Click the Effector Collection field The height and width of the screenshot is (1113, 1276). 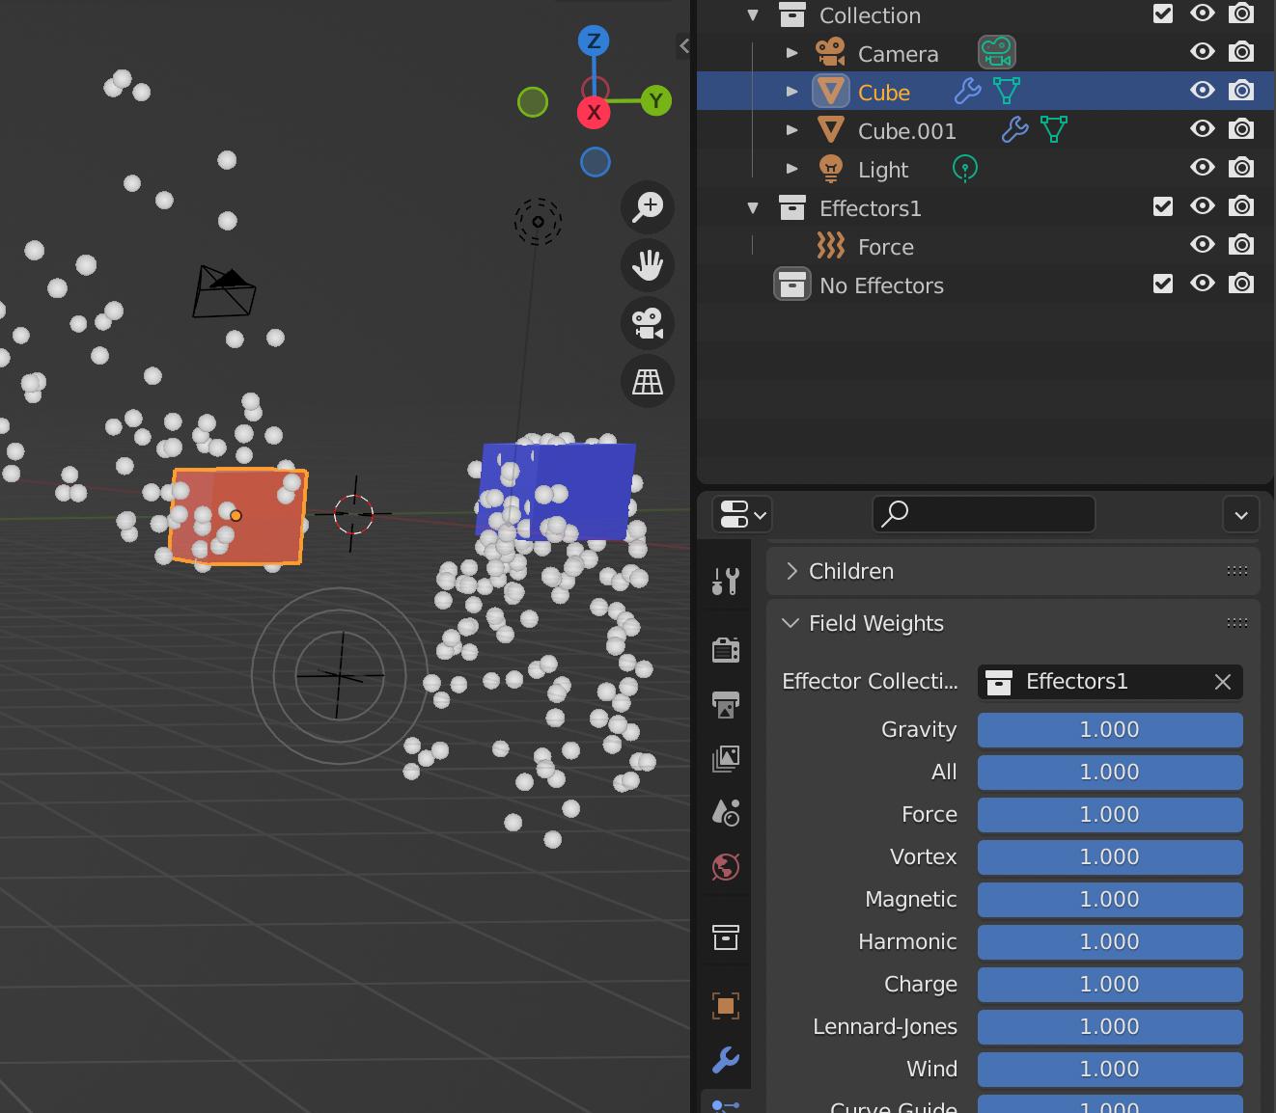point(1110,682)
